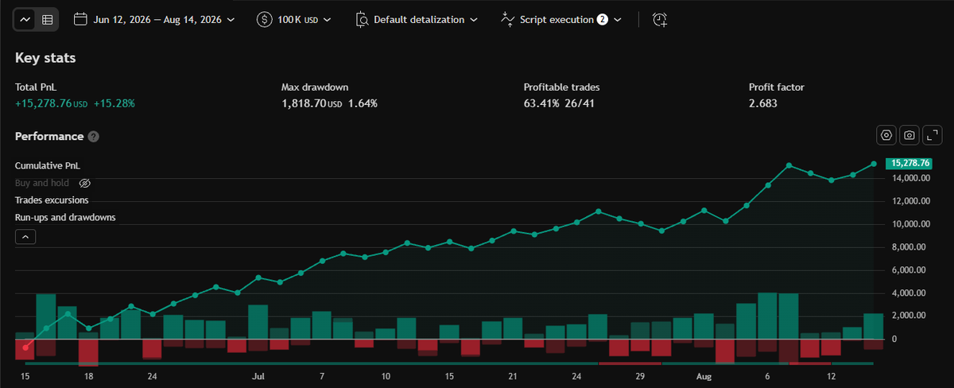Screen dimensions: 954x388
Task: Click the first red data point
Action: click(25, 347)
